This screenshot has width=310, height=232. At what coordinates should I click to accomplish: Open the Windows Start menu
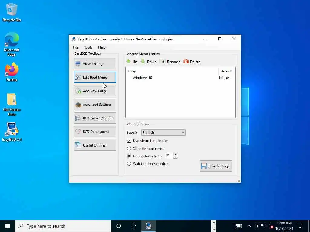click(7, 226)
